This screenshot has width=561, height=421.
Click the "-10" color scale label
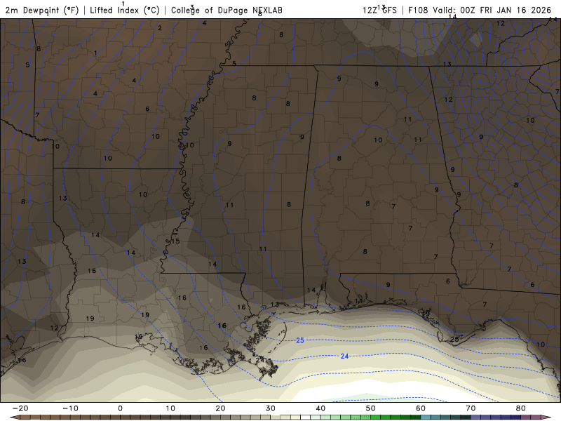pos(70,408)
